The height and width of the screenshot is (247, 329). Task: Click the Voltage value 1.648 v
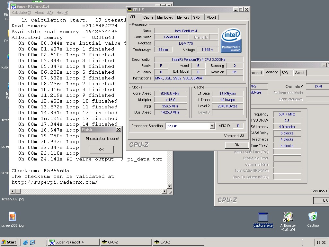[x=207, y=50]
